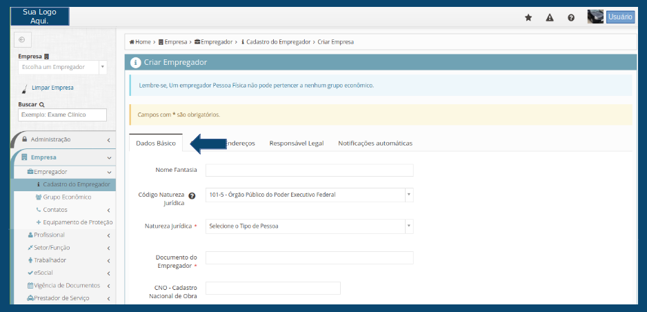Screen dimensions: 647x312
Task: Expand Trabalhador menu
Action: [x=65, y=260]
